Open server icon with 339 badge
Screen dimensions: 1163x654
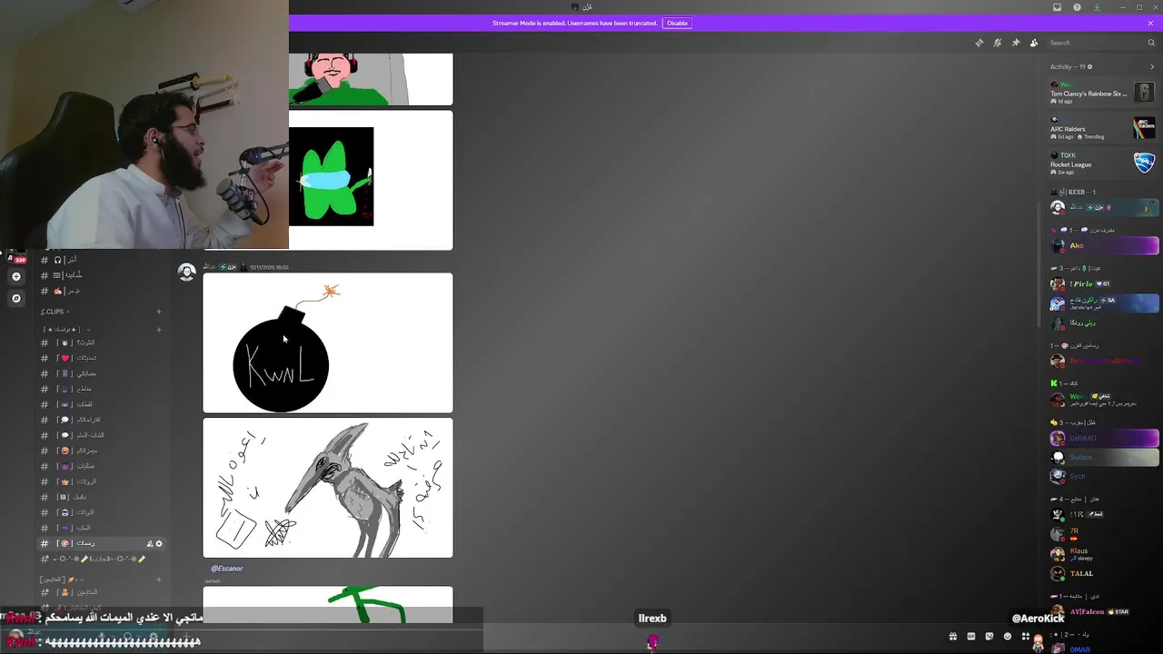[x=15, y=257]
